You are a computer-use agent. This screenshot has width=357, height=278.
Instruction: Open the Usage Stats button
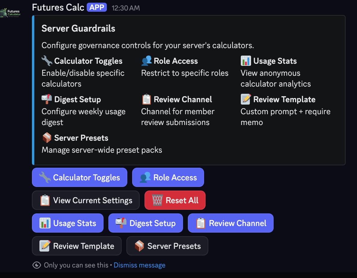click(x=68, y=223)
